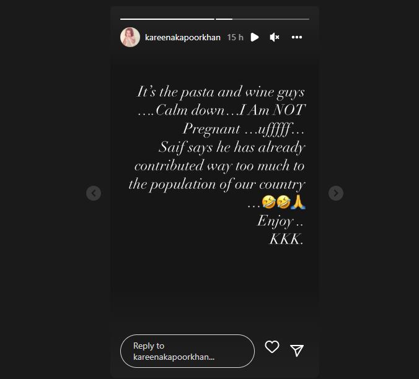Focus the Reply to kareenakapoorkhan field
The image size is (419, 379).
[x=187, y=351]
